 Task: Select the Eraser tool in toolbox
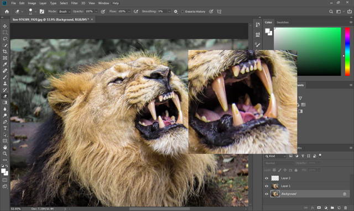5,96
